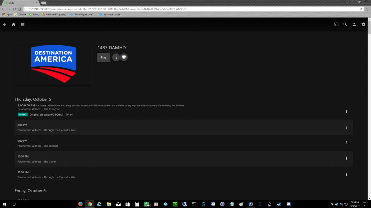Open options menu for The Coven listing

[347, 158]
